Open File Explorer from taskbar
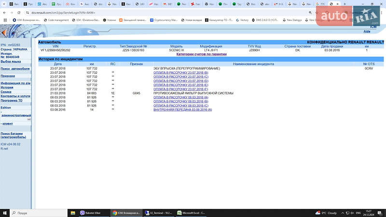The width and height of the screenshot is (386, 217). click(x=73, y=213)
